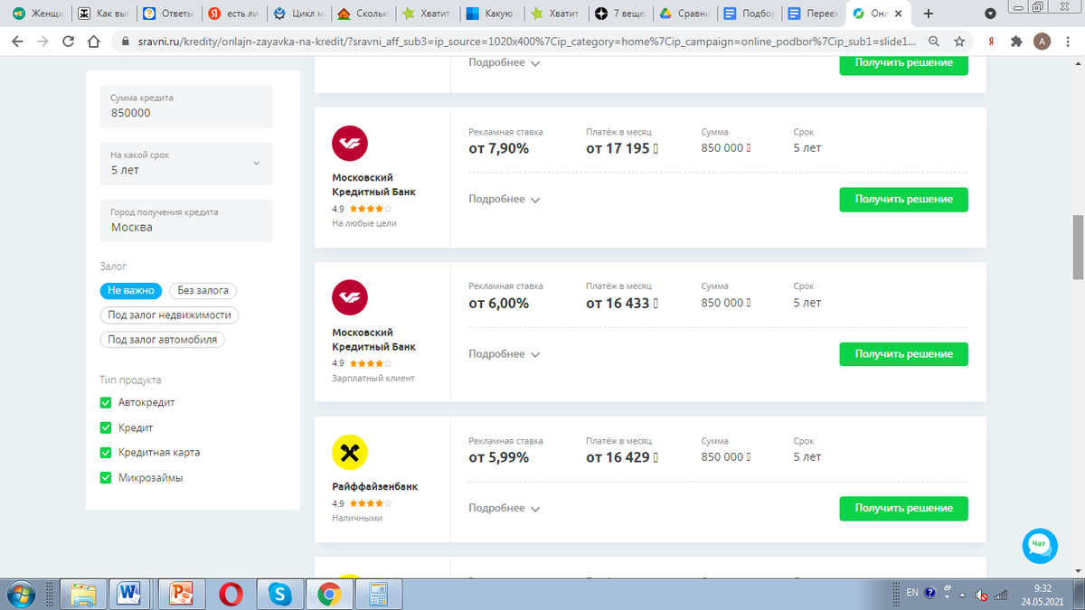This screenshot has height=610, width=1085.
Task: Switch to the Подбор document tab
Action: click(x=751, y=14)
